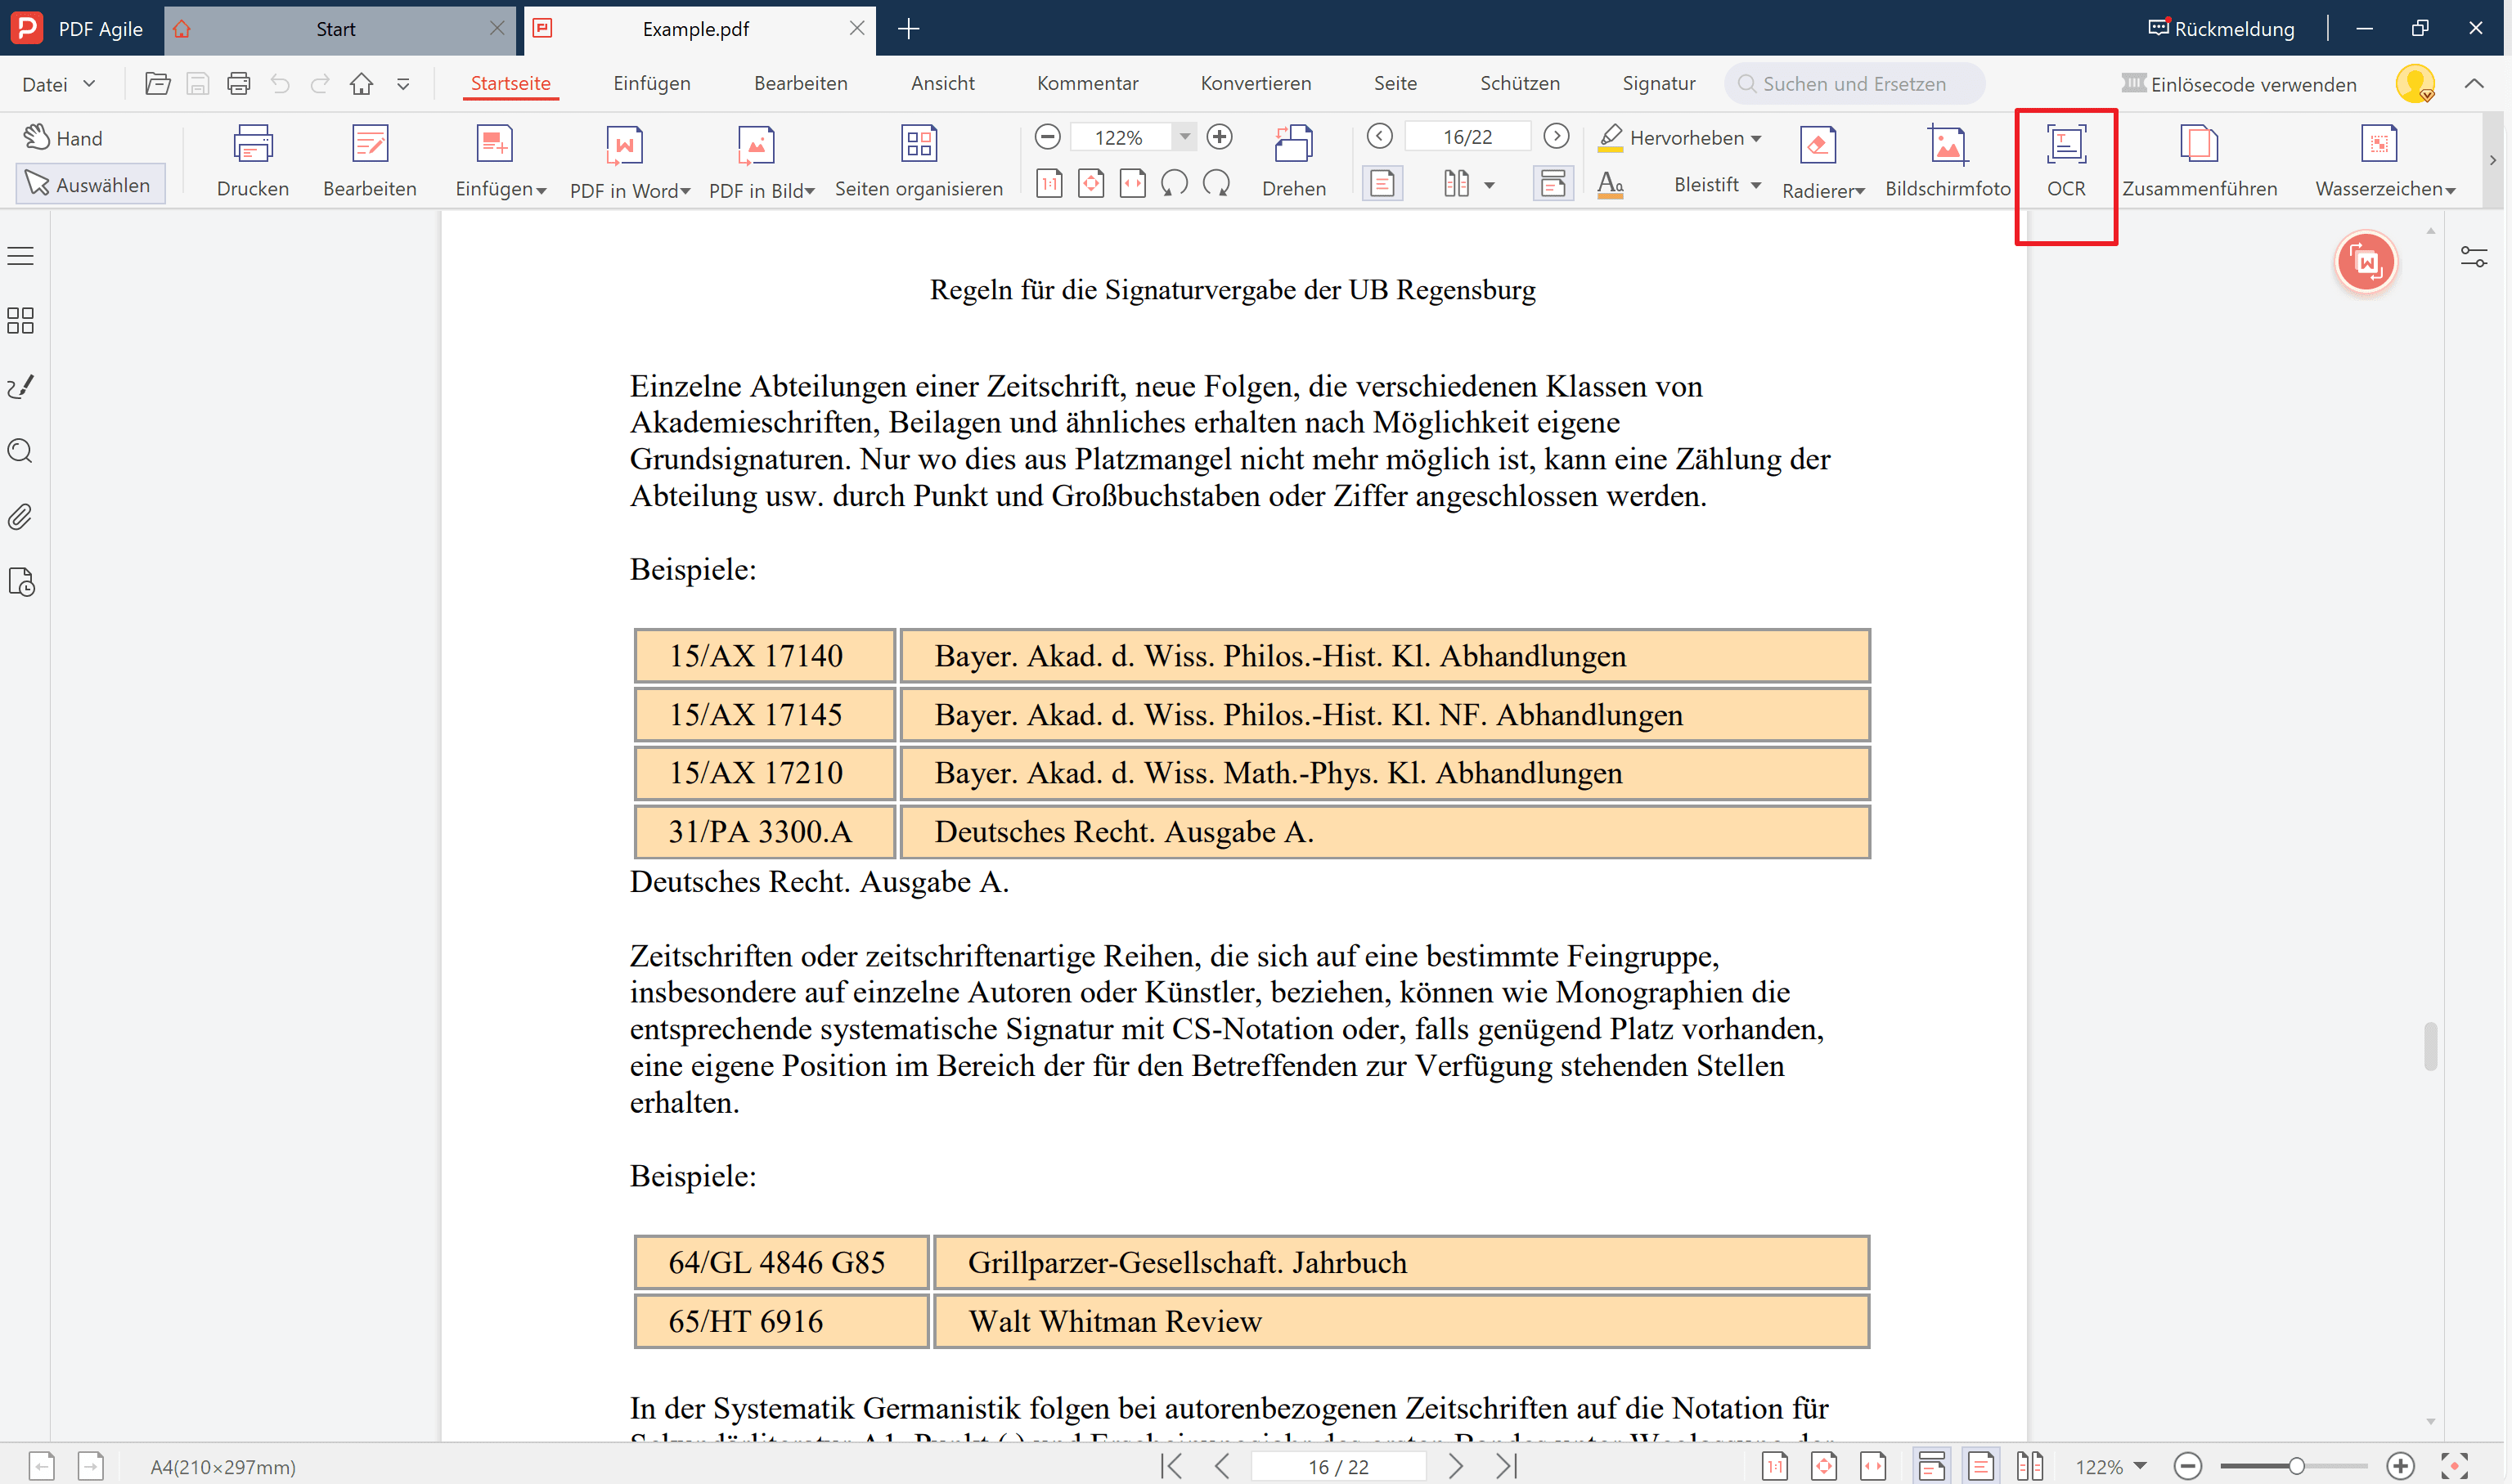Toggle two-page layout in status bar
The image size is (2512, 1484).
coord(2029,1466)
